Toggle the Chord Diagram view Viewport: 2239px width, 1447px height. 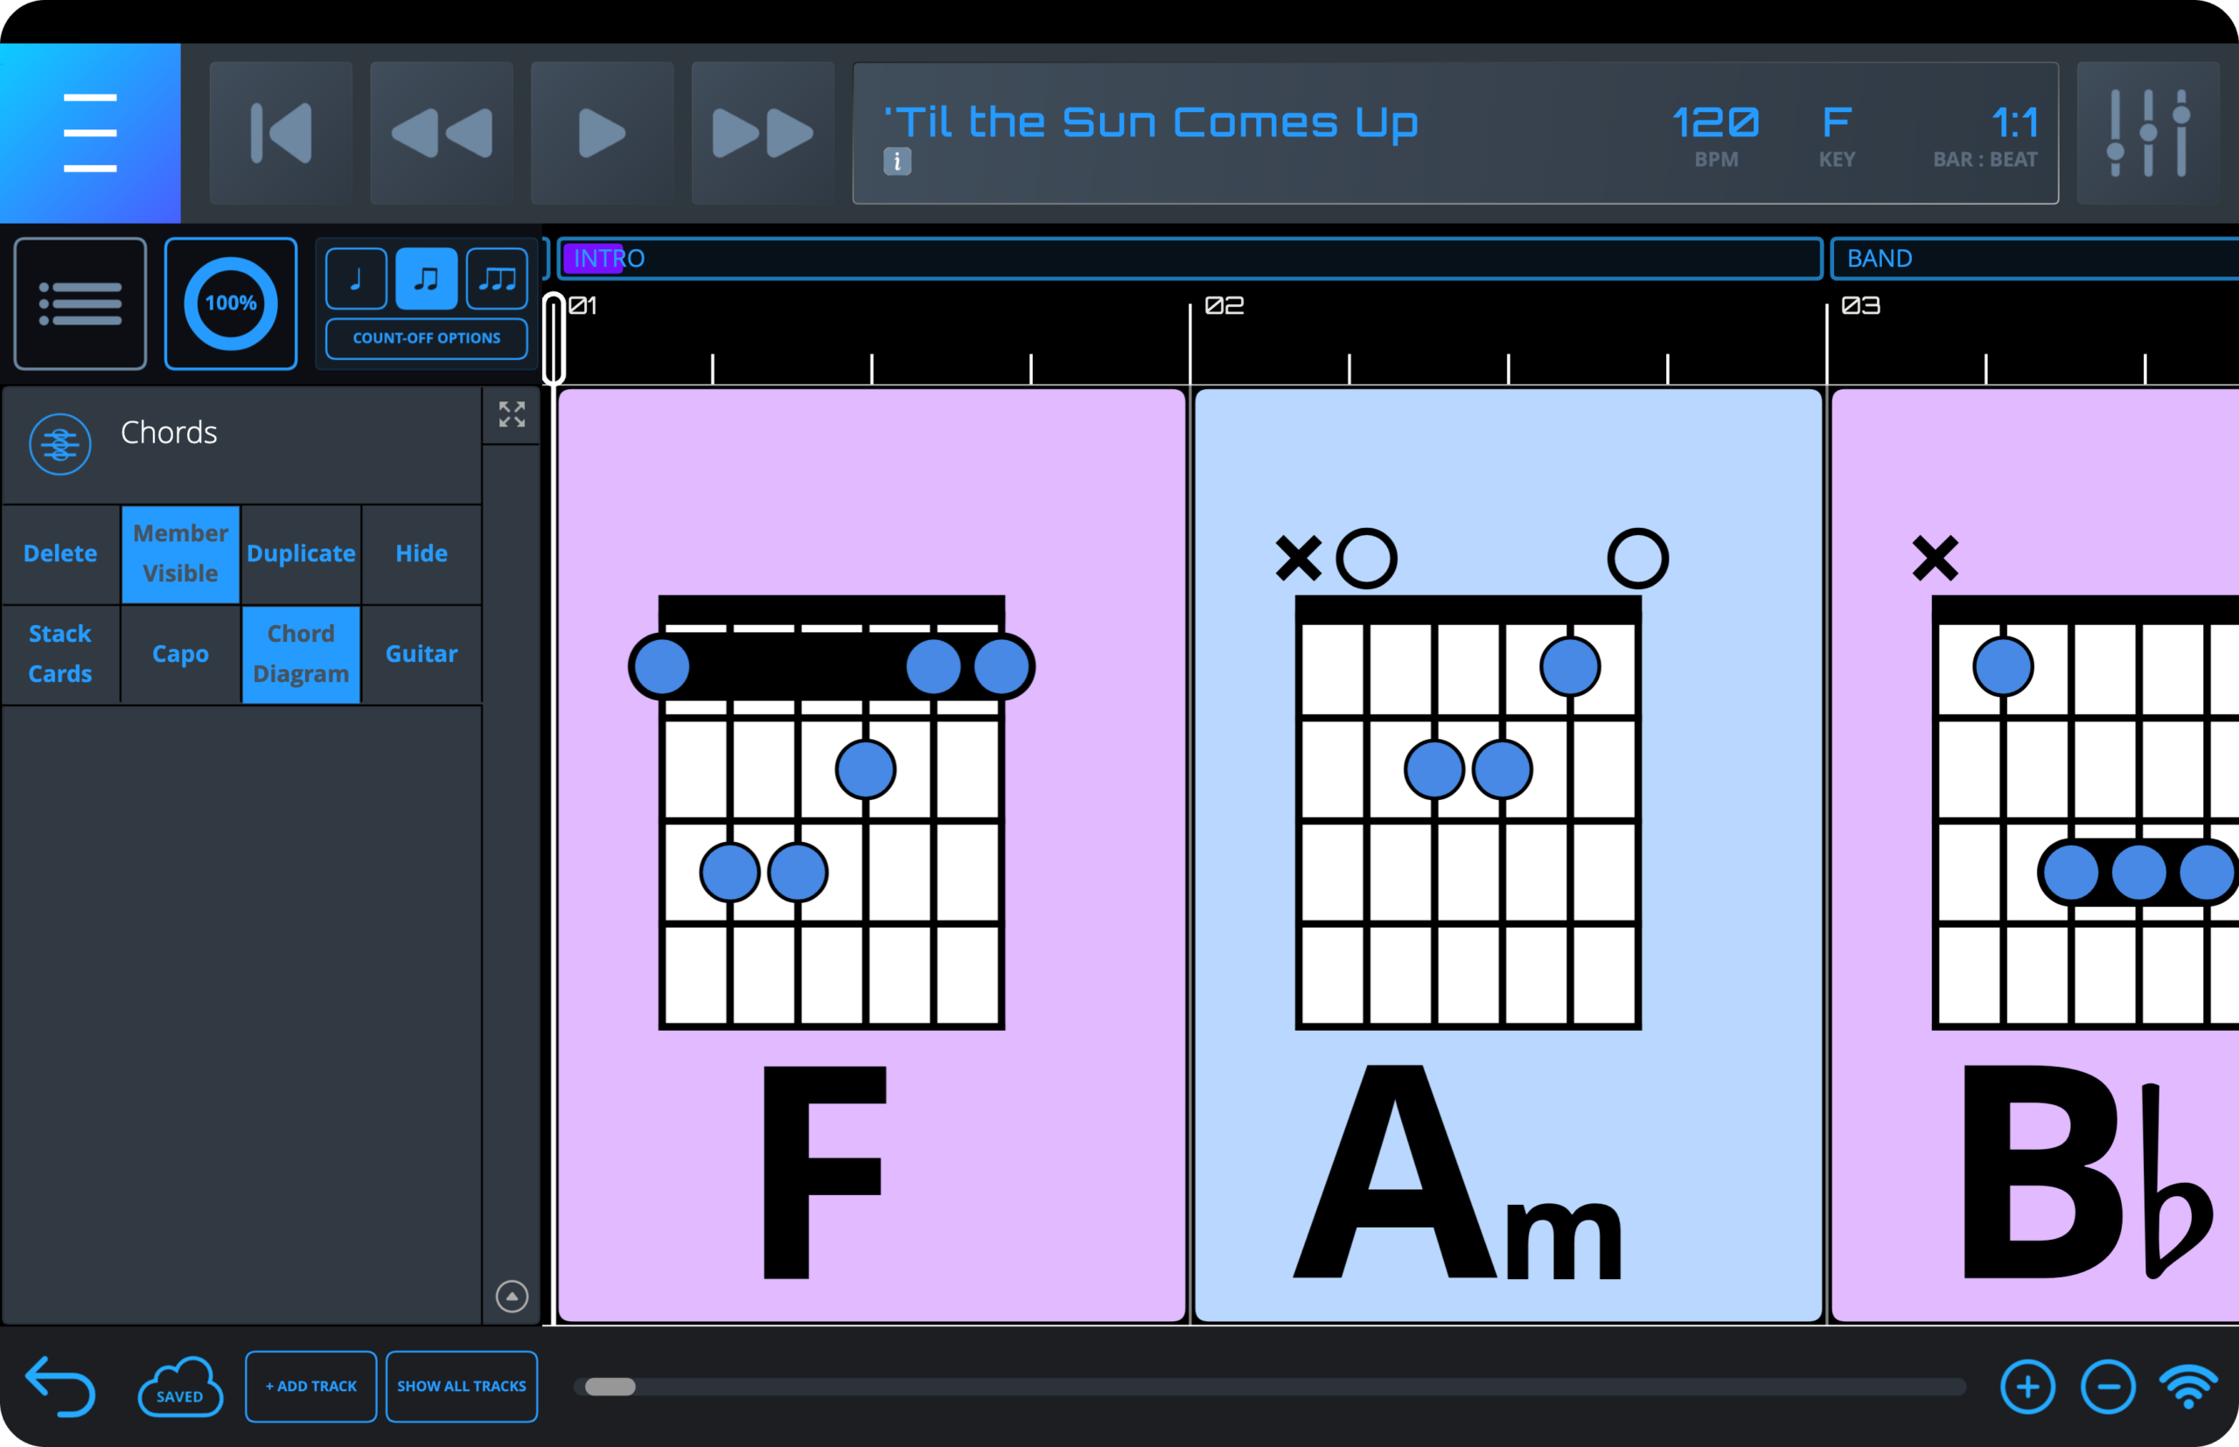click(301, 654)
